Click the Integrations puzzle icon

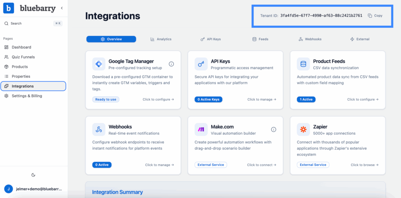(x=6, y=86)
